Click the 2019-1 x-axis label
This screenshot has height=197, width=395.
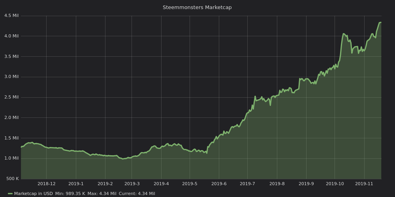[76, 184]
